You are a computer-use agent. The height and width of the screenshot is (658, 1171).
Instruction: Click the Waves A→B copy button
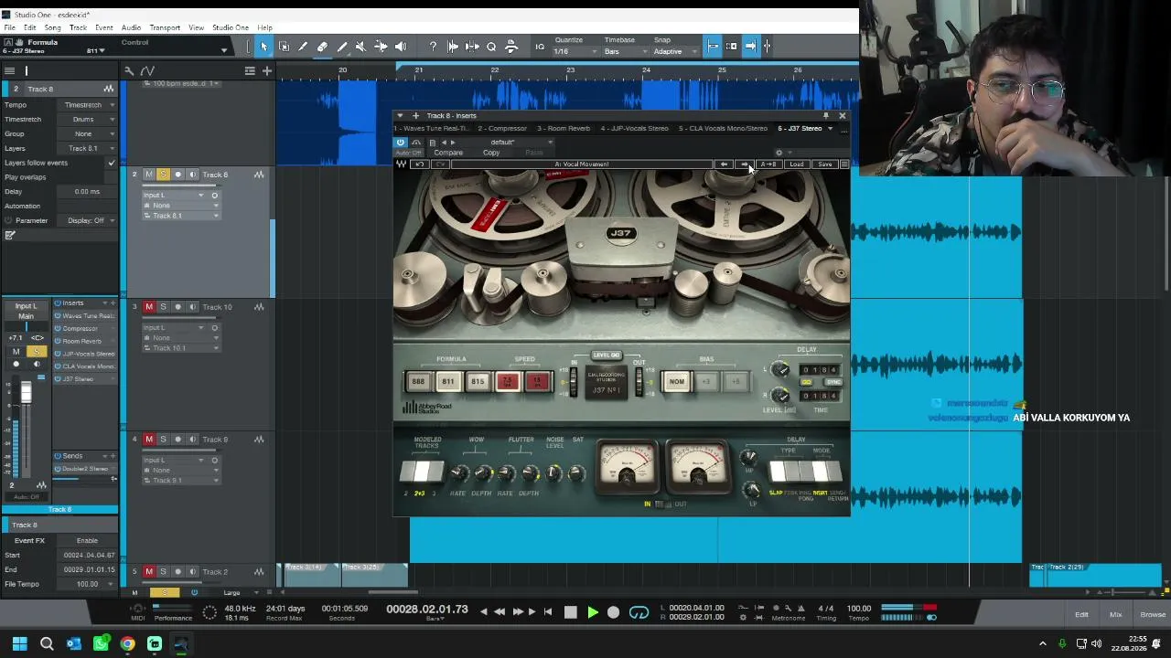[x=768, y=164]
